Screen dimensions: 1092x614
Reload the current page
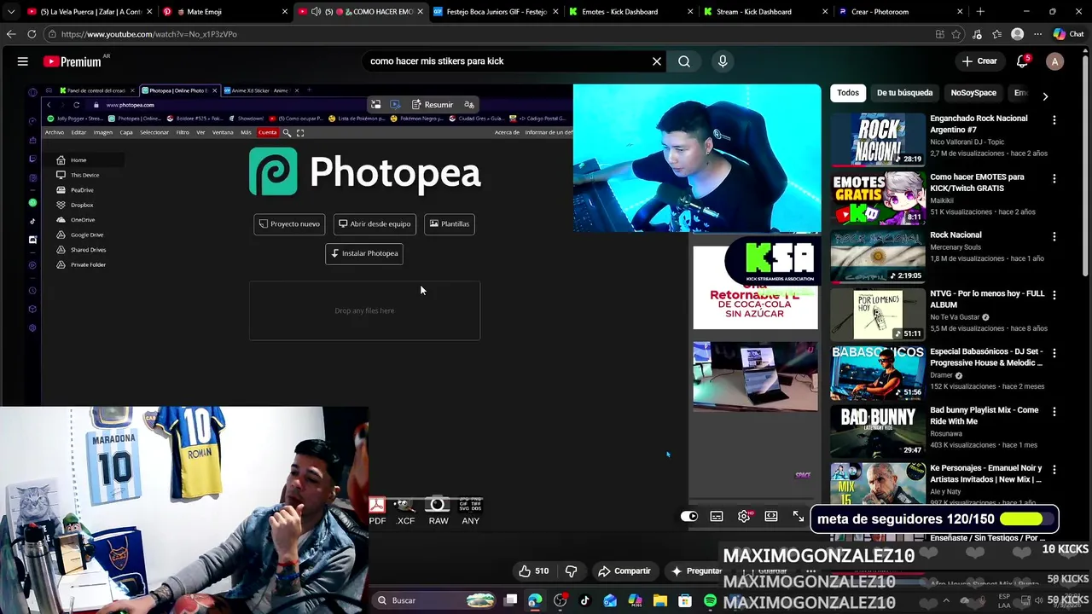point(32,34)
